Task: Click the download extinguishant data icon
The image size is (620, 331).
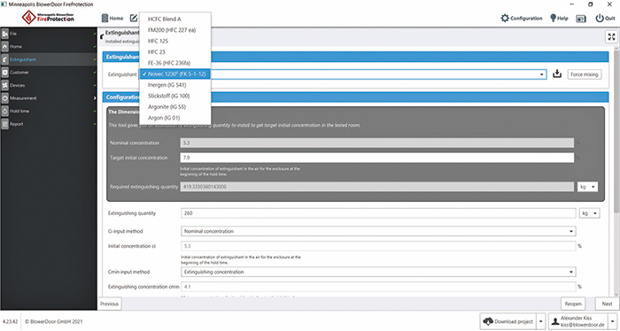Action: [557, 73]
